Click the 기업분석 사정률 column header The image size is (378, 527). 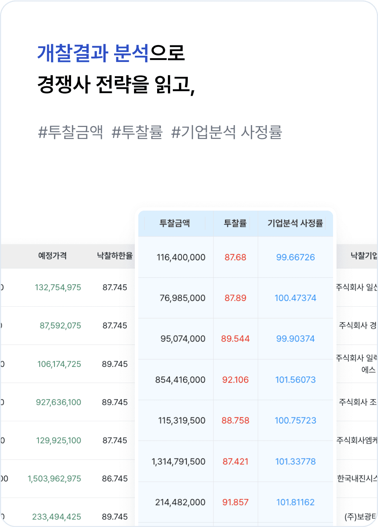[x=295, y=223]
